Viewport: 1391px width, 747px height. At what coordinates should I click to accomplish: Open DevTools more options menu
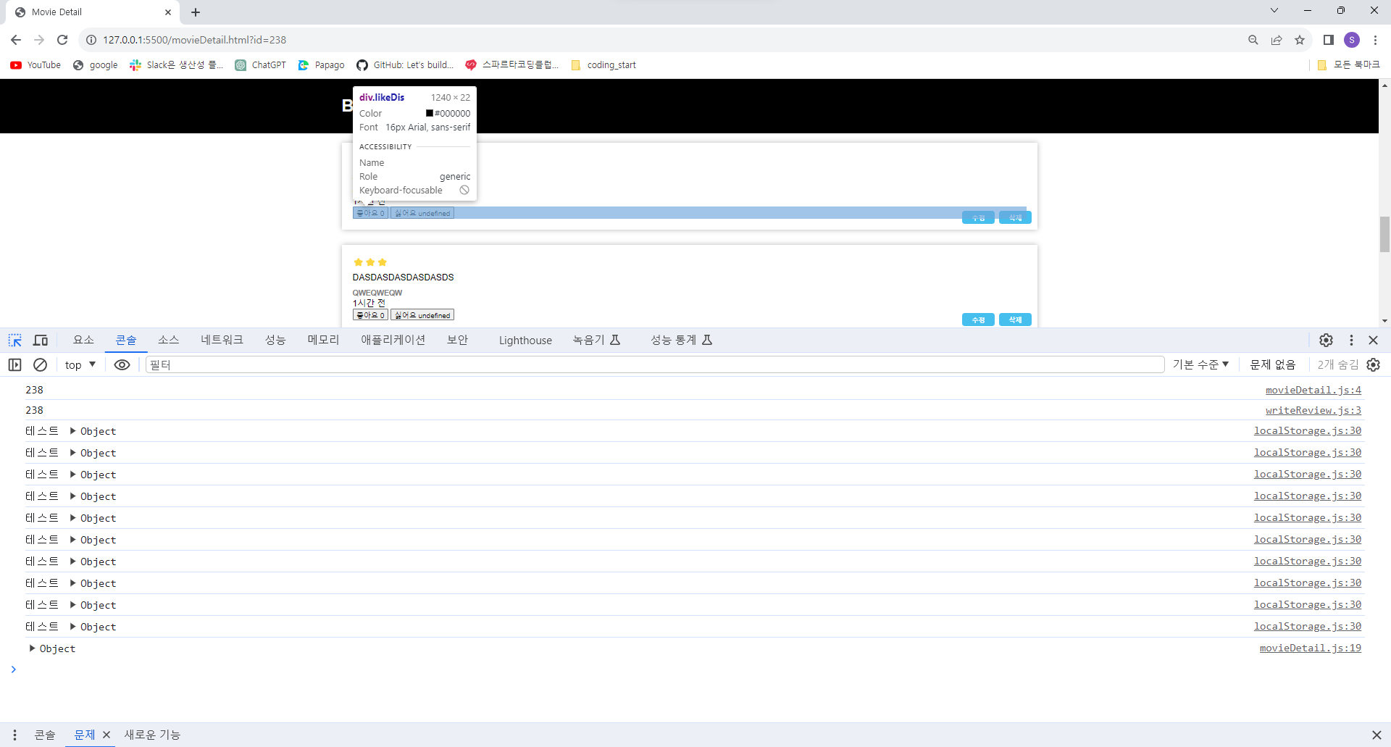coord(1351,340)
